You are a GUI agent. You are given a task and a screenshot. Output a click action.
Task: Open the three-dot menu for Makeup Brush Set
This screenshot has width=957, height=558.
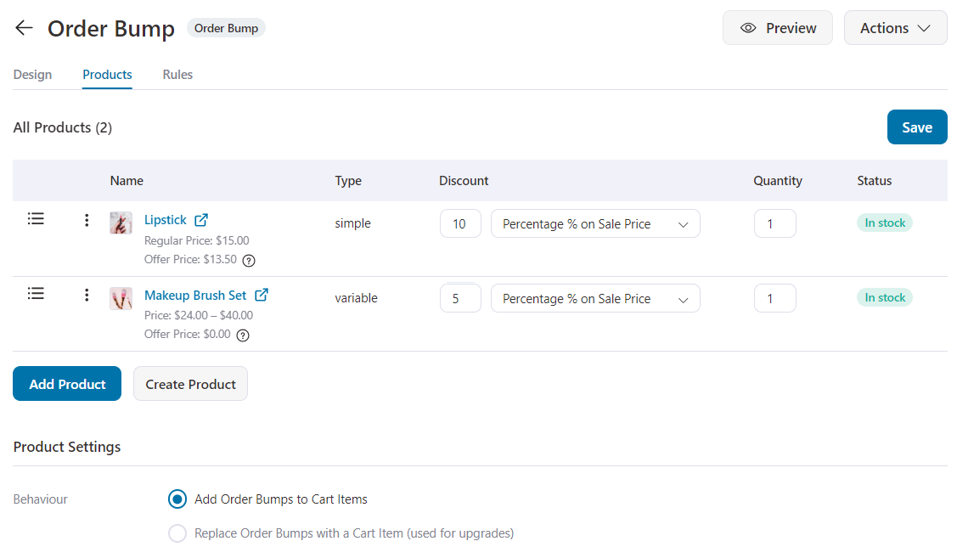pos(86,295)
